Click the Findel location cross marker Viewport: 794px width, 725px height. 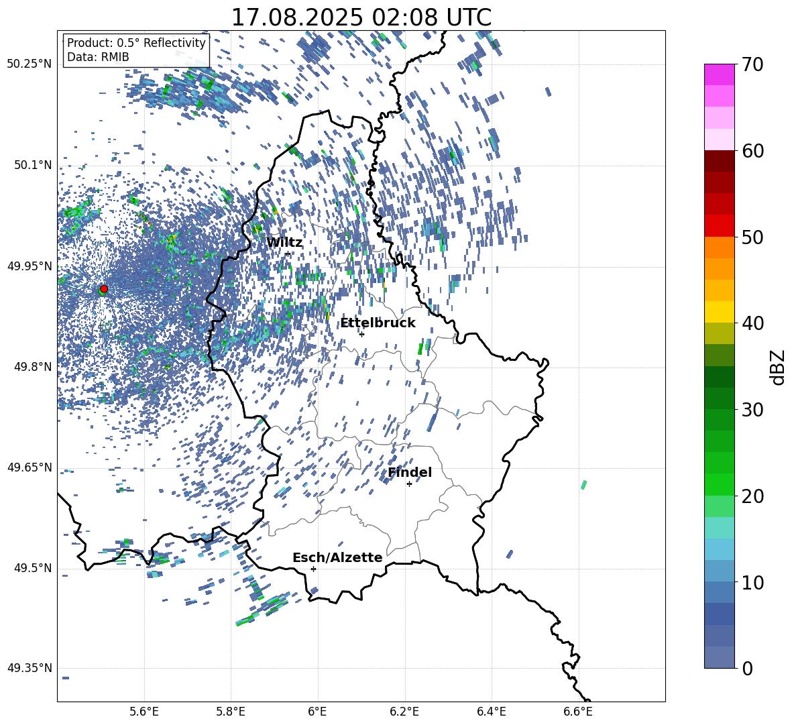pos(409,484)
